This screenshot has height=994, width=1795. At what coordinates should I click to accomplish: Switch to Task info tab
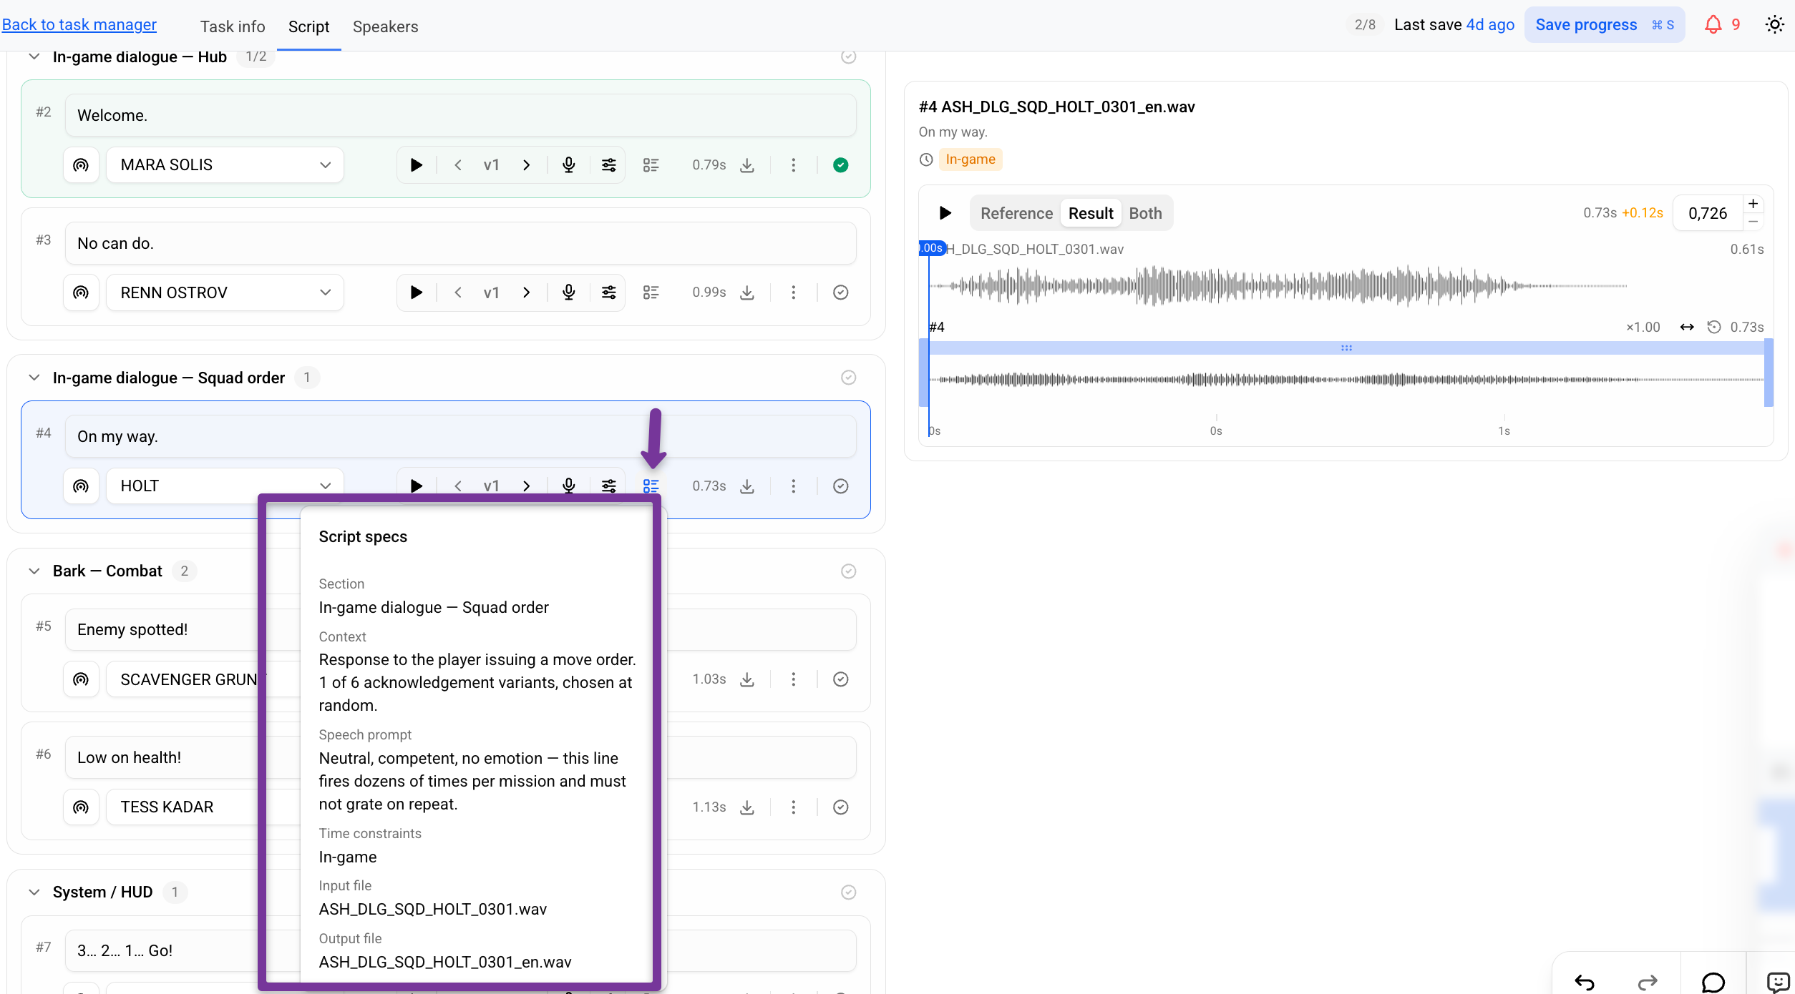[233, 26]
